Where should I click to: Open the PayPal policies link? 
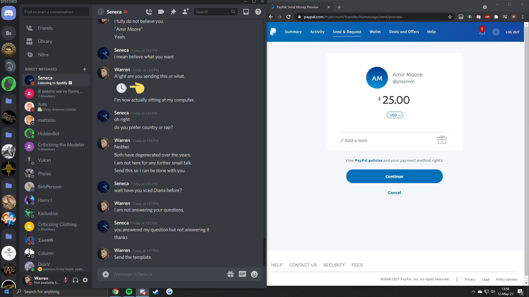click(369, 160)
